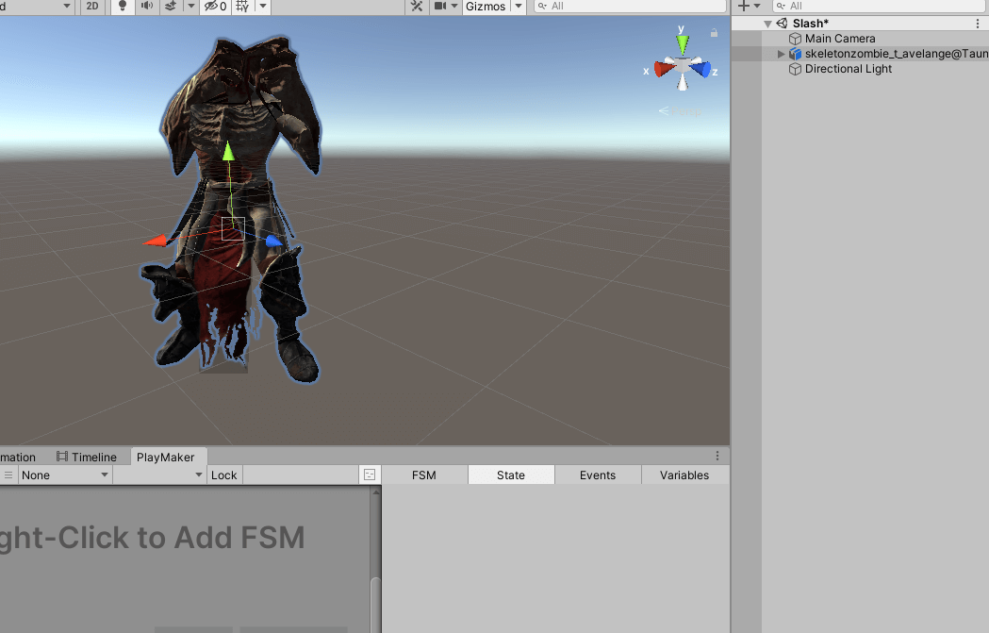Click the blue Z move handle arrow

point(273,241)
